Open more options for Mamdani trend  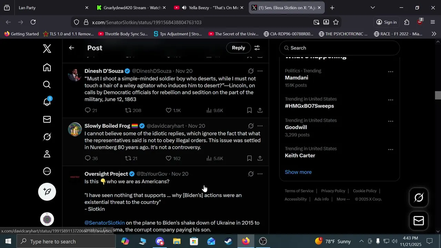[391, 72]
